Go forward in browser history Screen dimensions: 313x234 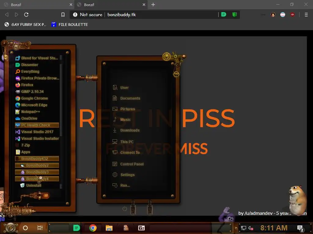click(17, 15)
